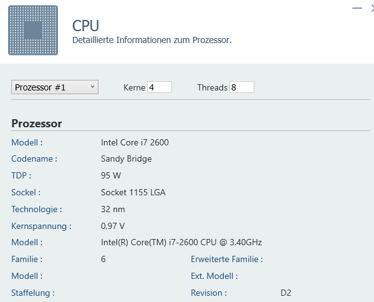Viewport: 374px width, 302px height.
Task: Click the 'Kerne' label
Action: pyautogui.click(x=134, y=87)
